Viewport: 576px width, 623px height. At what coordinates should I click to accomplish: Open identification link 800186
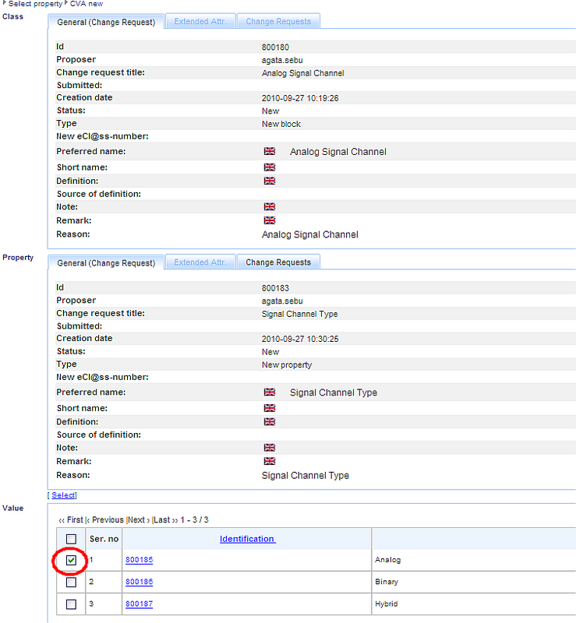tap(139, 582)
